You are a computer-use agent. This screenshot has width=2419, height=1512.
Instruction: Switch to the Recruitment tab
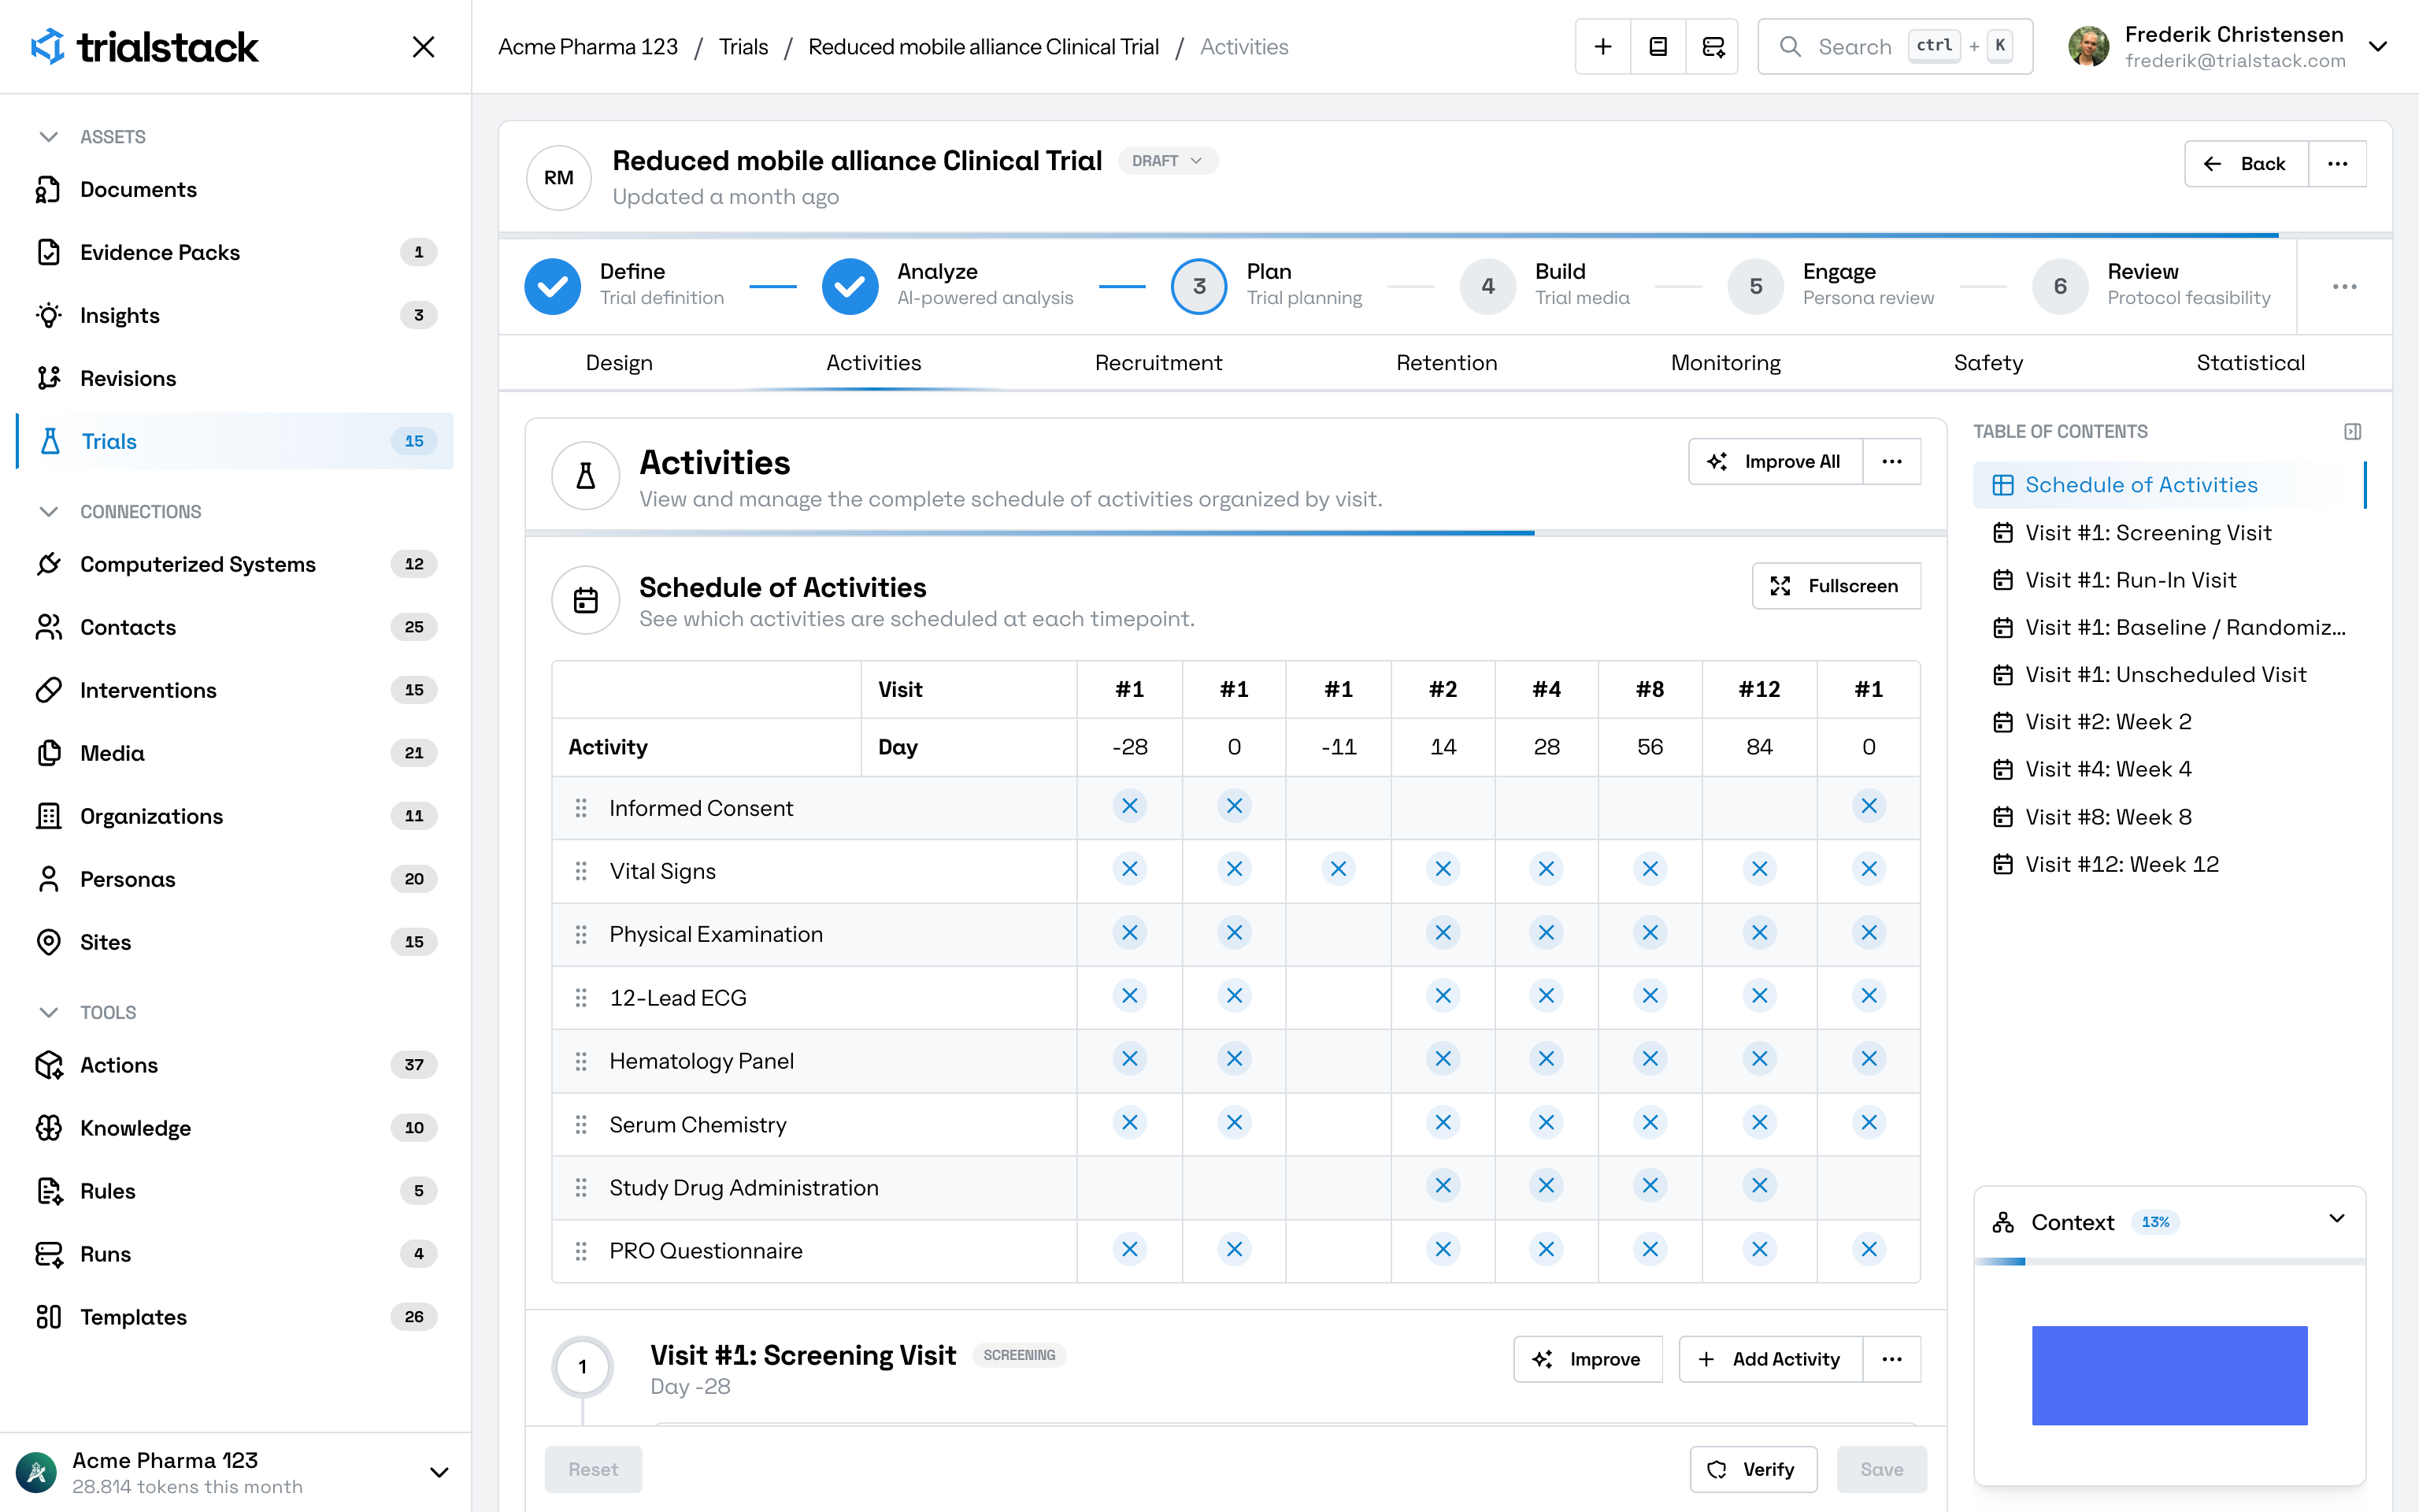point(1158,363)
